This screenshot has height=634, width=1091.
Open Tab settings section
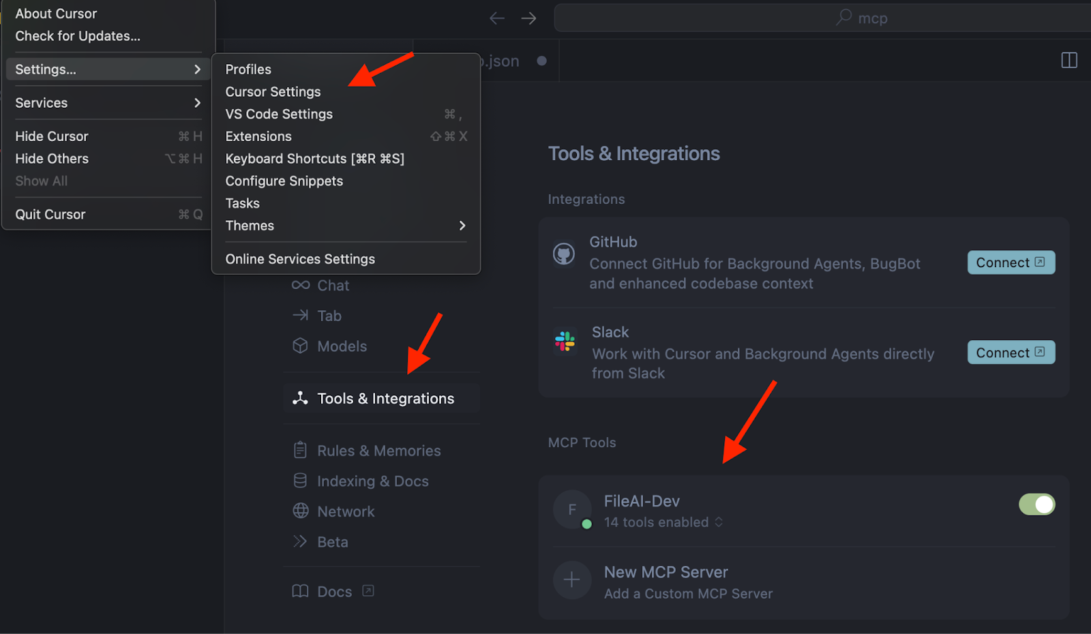coord(382,316)
